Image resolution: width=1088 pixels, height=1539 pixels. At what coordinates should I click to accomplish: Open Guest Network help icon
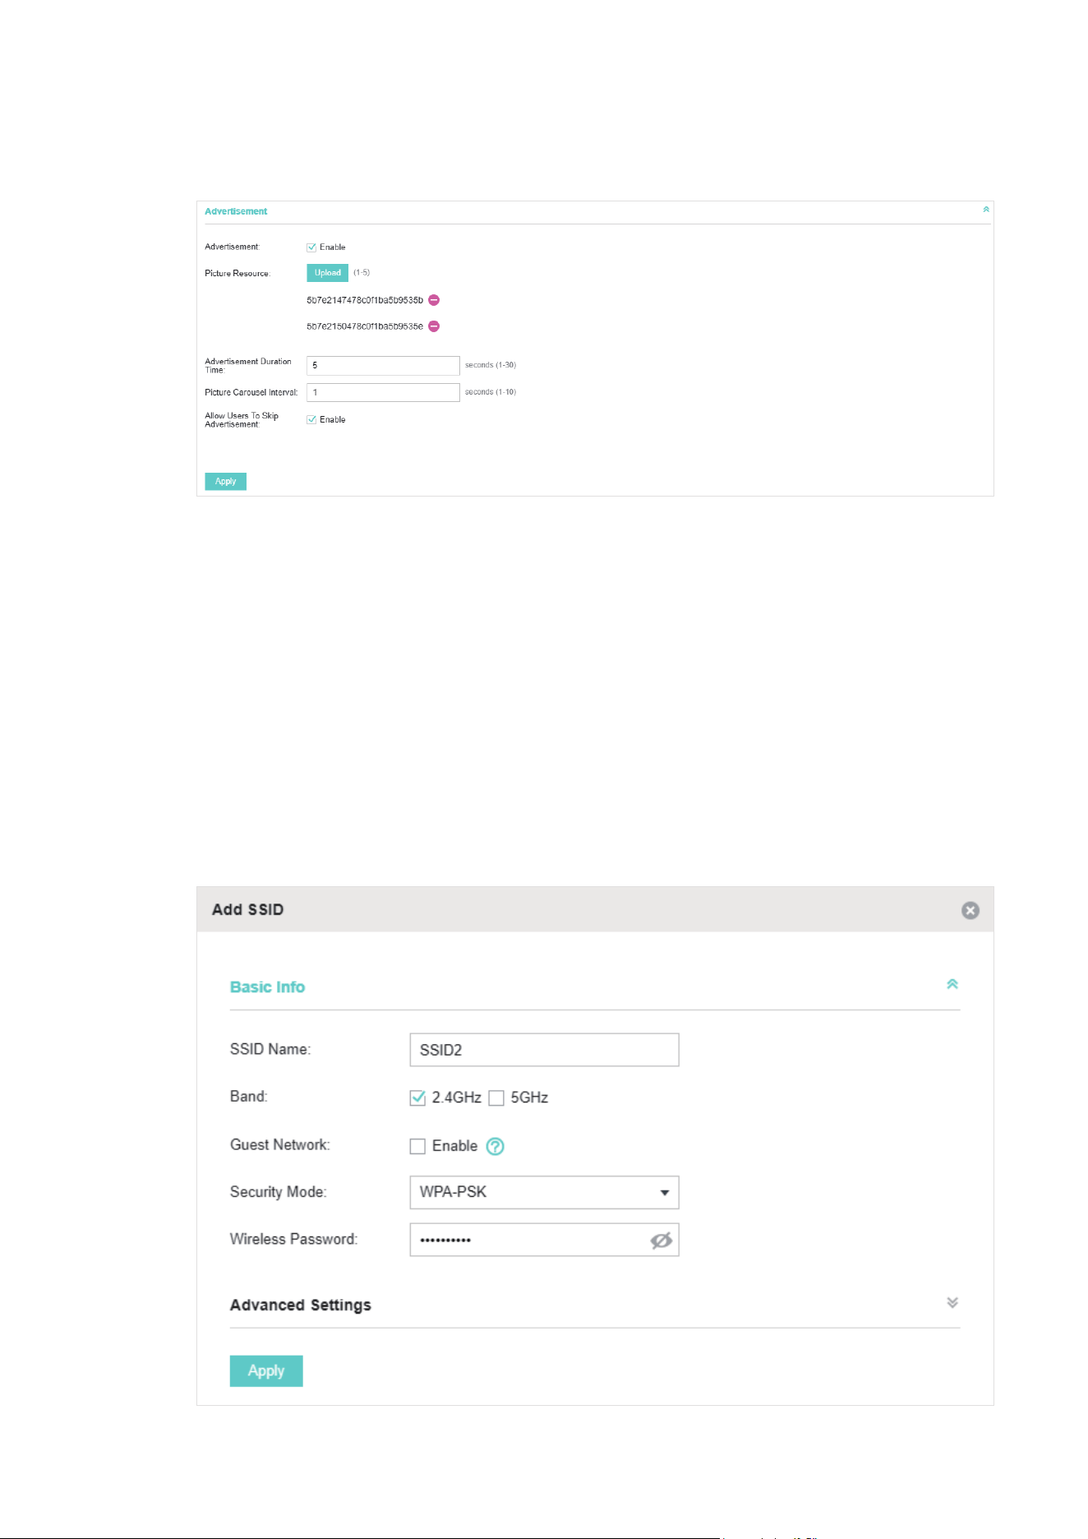click(495, 1146)
